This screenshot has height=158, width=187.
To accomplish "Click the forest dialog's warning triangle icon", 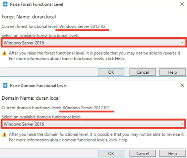I will pos(5,53).
